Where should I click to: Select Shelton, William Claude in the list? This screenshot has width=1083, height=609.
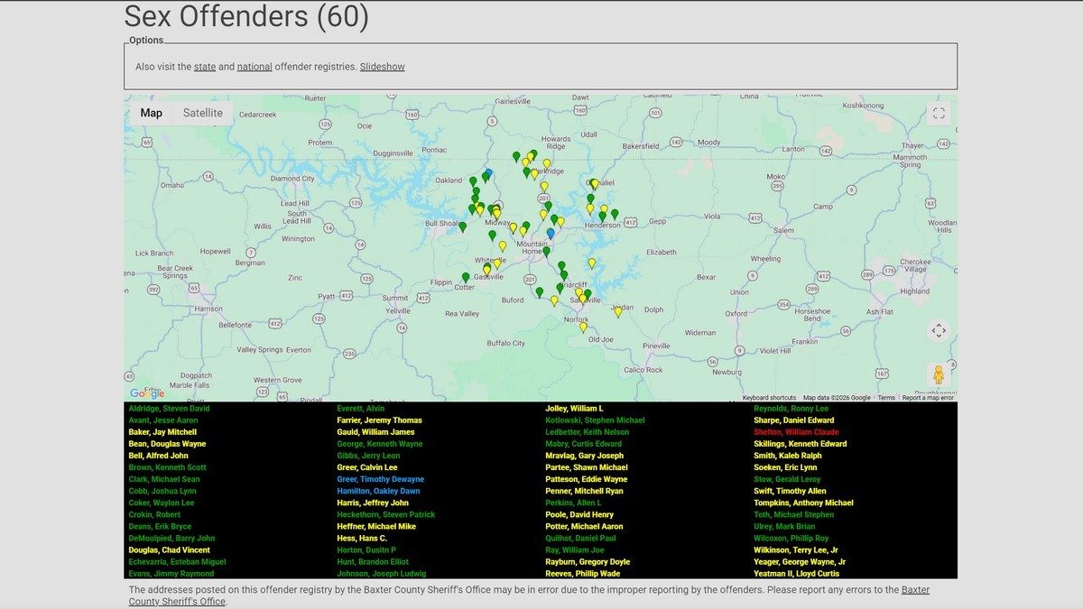pos(796,432)
